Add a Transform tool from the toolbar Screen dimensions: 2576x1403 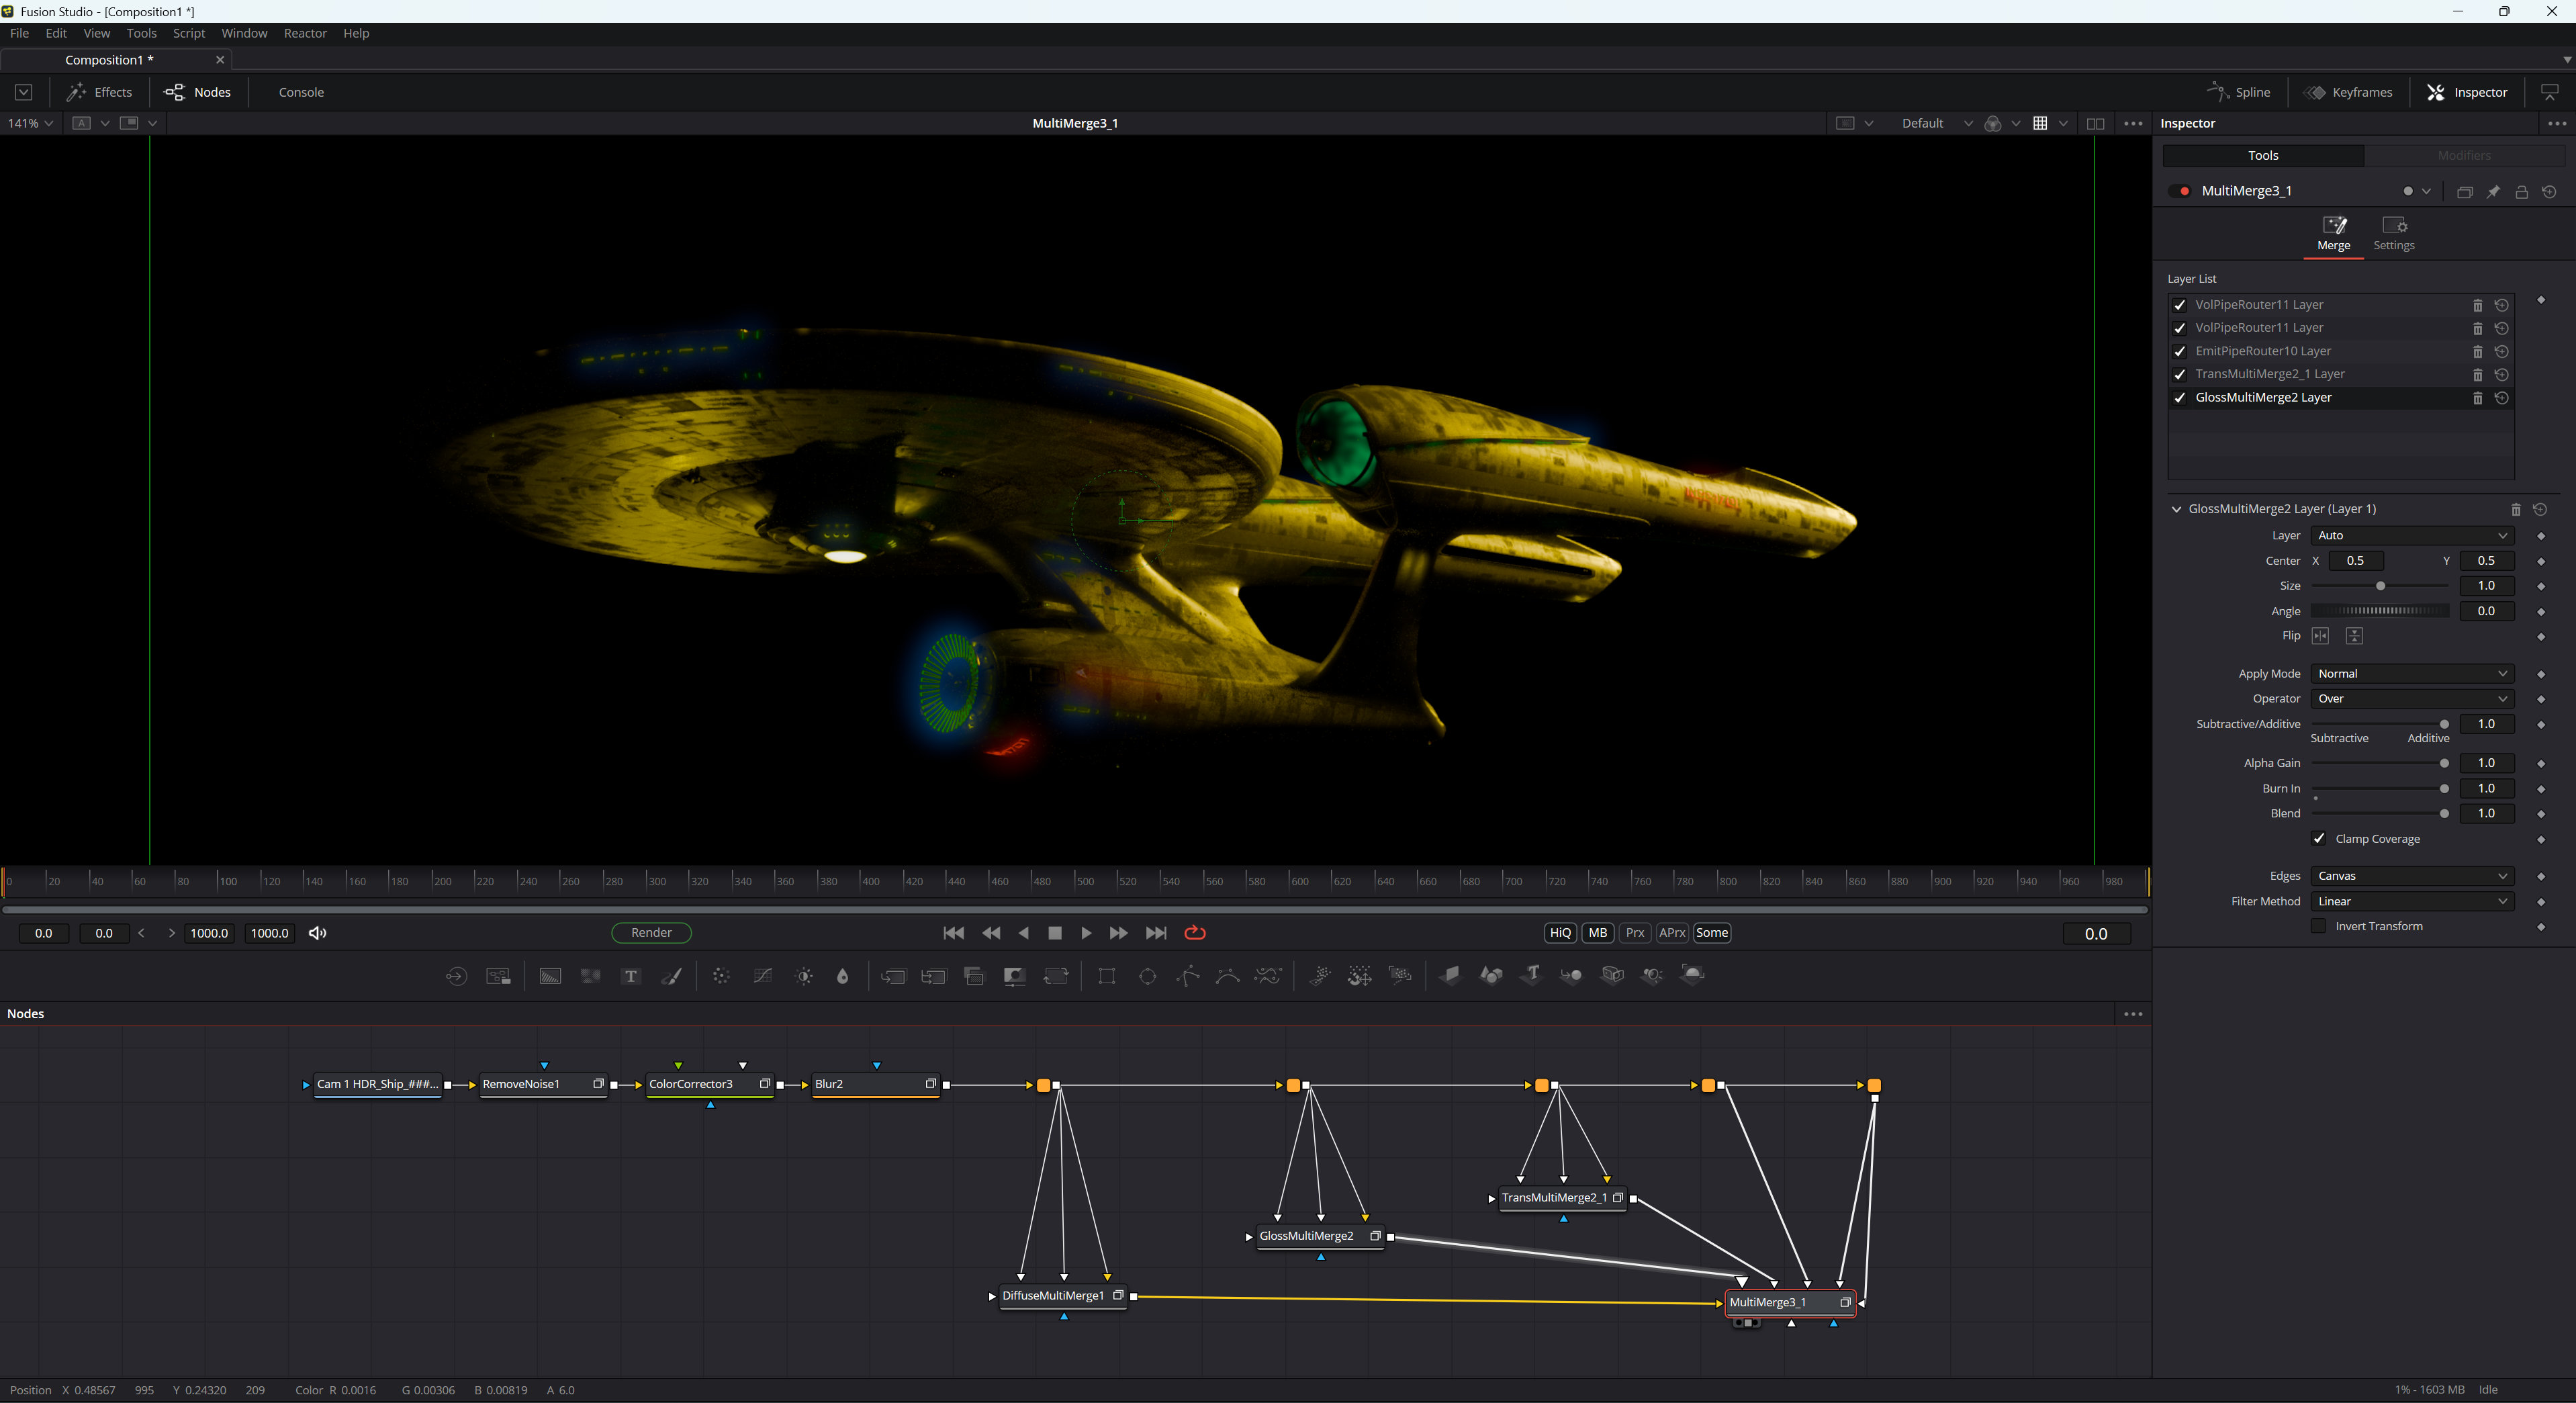click(x=1056, y=976)
